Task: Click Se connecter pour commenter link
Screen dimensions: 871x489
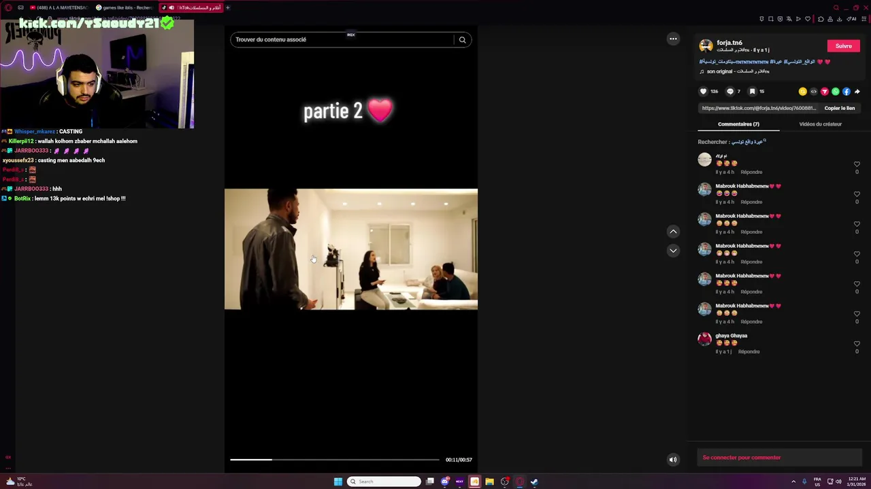Action: (741, 458)
